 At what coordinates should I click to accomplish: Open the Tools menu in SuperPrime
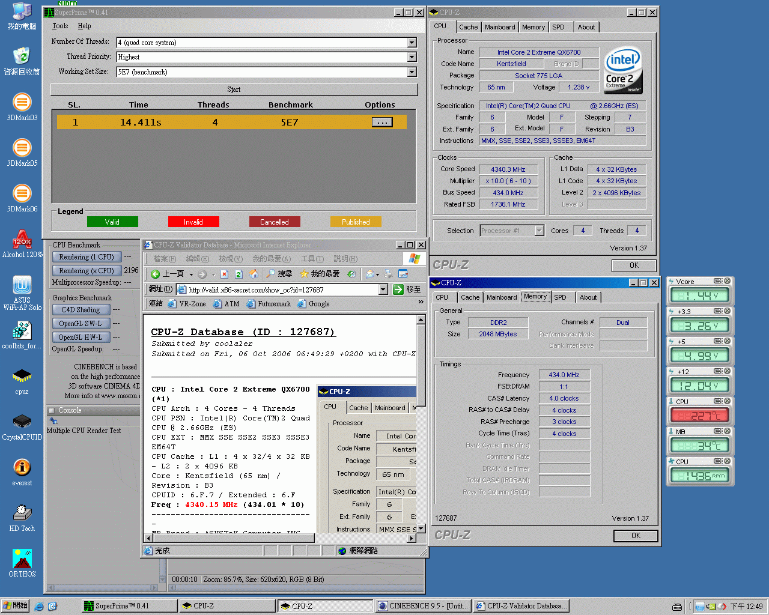(x=59, y=26)
